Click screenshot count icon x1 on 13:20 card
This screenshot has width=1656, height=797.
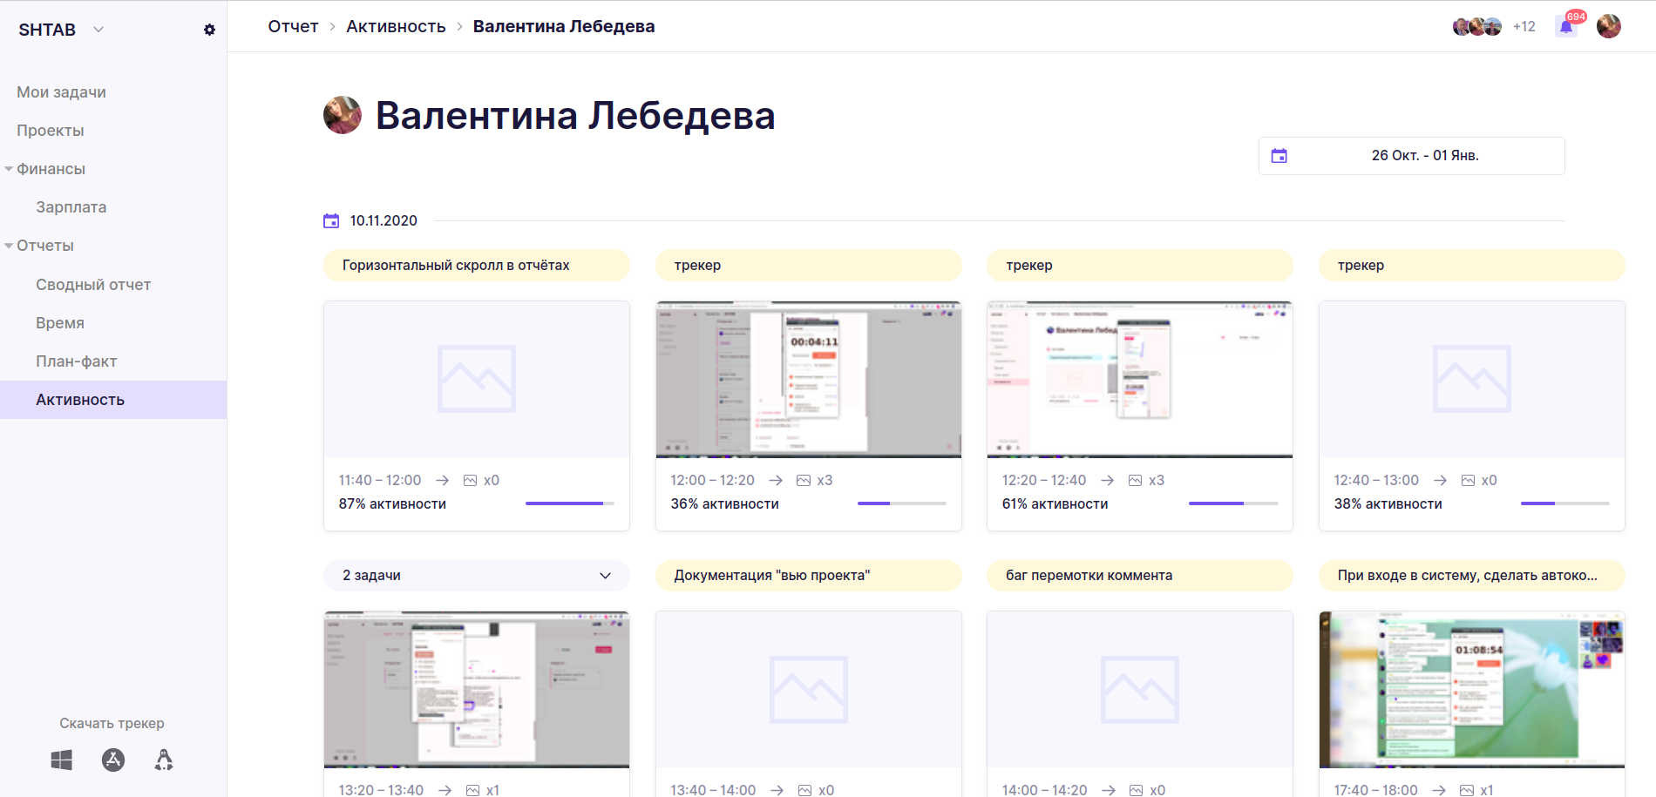click(x=472, y=790)
